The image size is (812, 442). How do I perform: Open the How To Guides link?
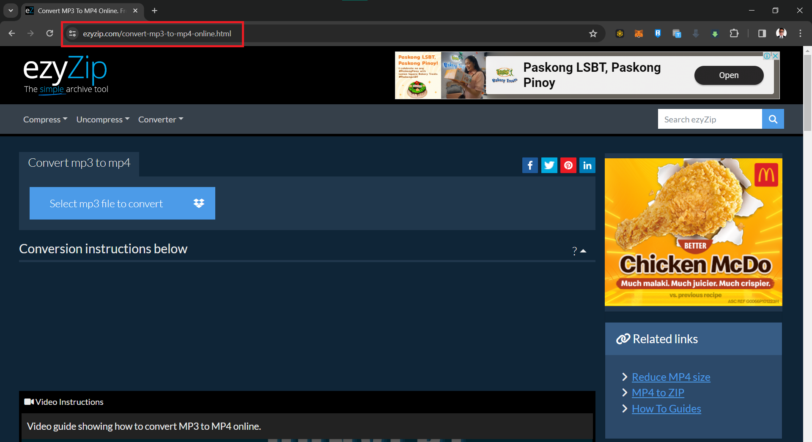pos(666,408)
